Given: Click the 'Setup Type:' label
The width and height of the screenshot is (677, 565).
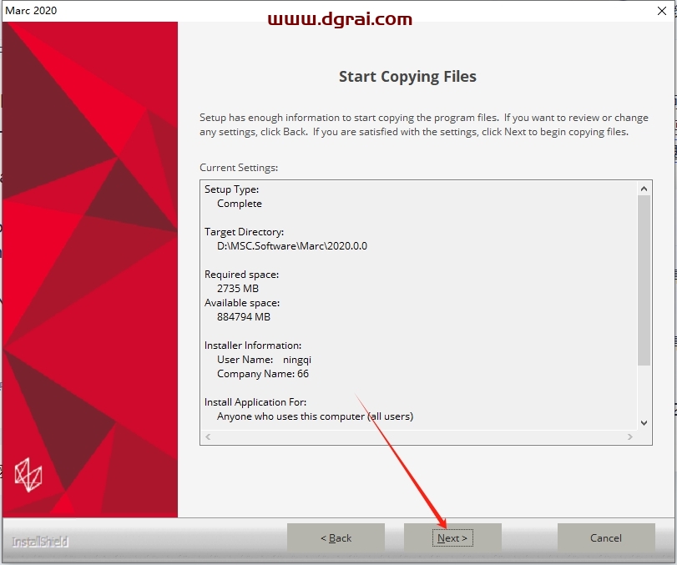Looking at the screenshot, I should point(231,189).
